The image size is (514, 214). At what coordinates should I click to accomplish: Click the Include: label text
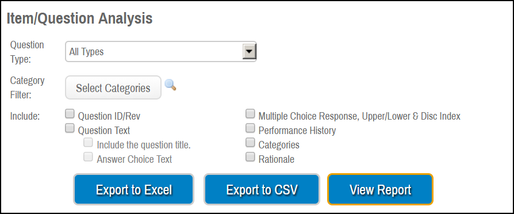pos(25,116)
